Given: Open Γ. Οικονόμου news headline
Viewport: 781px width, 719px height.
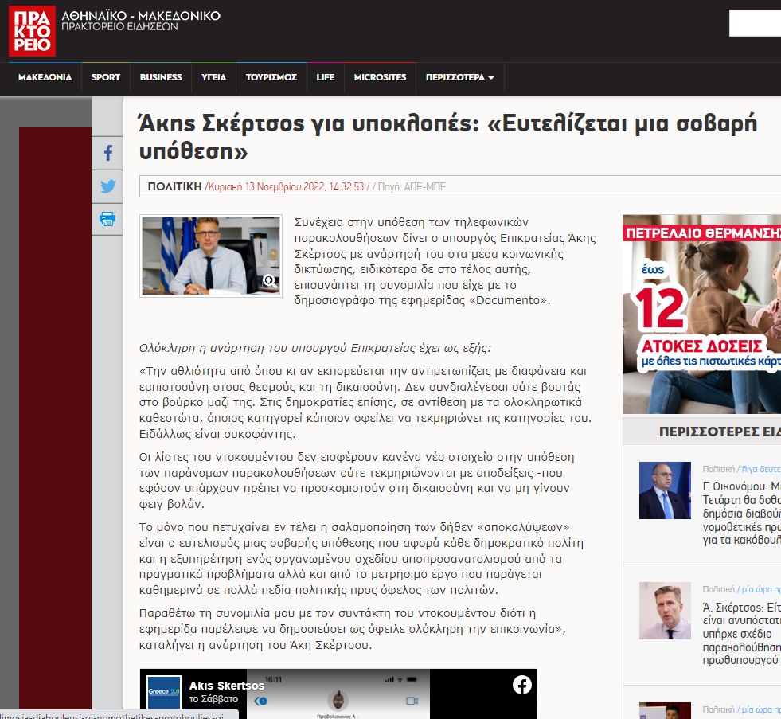Looking at the screenshot, I should coord(742,514).
